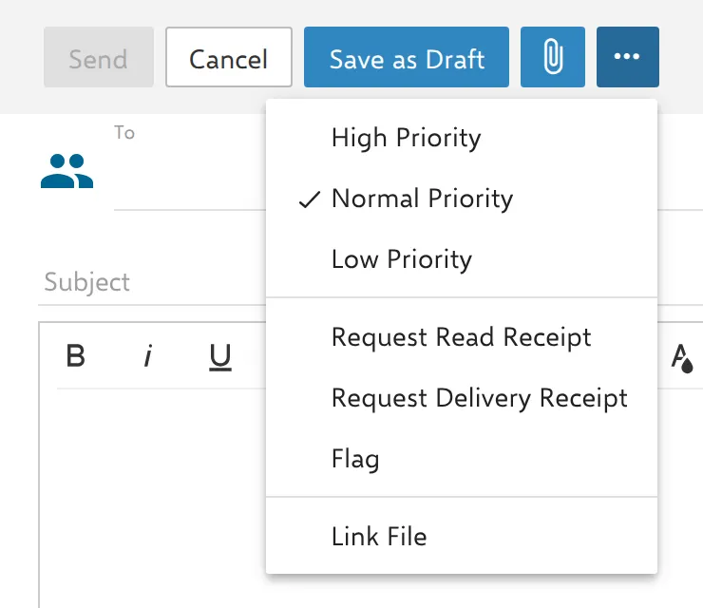Toggle underline formatting with the U icon
The height and width of the screenshot is (608, 703).
[220, 357]
